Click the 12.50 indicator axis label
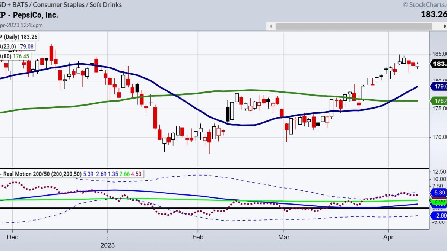This screenshot has width=447, height=251. tap(440, 172)
